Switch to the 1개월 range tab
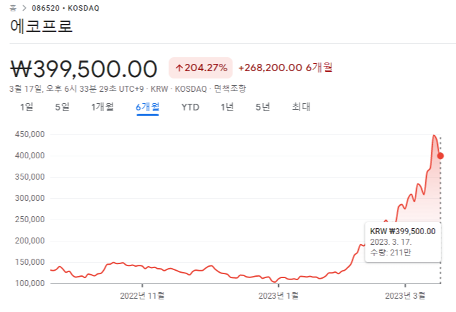The width and height of the screenshot is (456, 312). [103, 107]
